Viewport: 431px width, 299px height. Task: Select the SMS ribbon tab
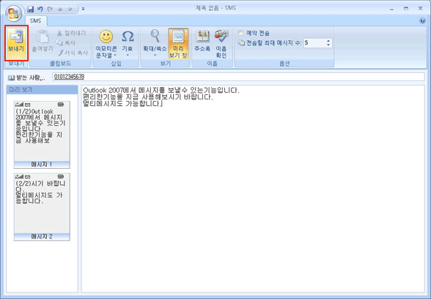tap(36, 20)
